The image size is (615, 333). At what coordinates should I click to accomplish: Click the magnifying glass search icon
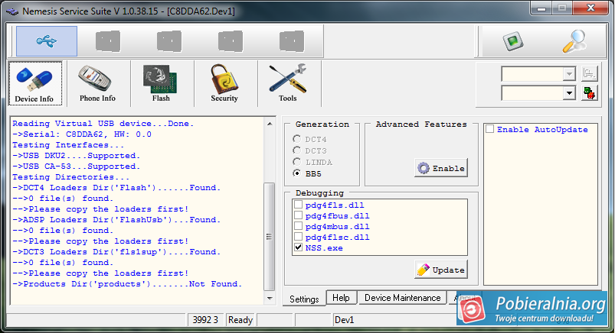click(574, 41)
